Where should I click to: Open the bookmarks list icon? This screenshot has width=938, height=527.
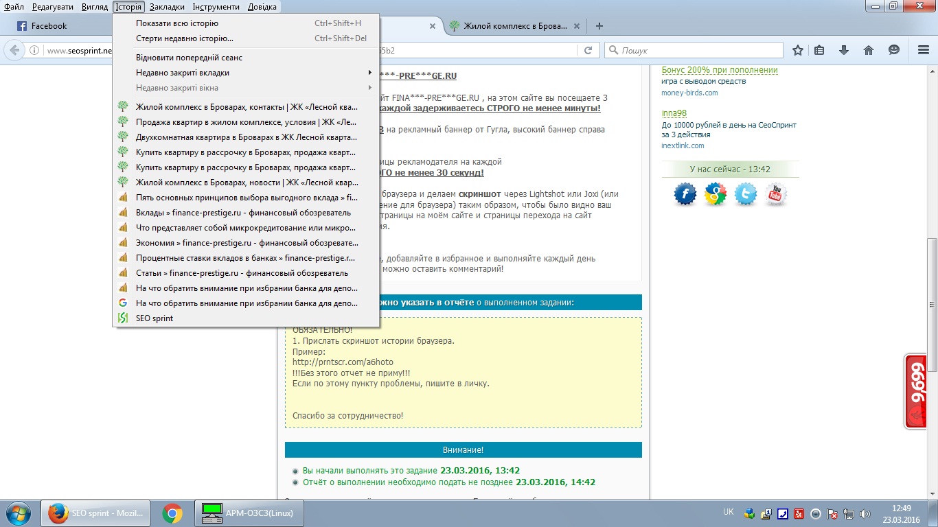[x=819, y=50]
